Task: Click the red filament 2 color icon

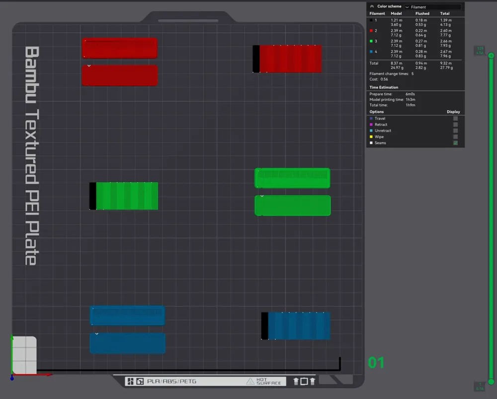Action: coord(370,30)
